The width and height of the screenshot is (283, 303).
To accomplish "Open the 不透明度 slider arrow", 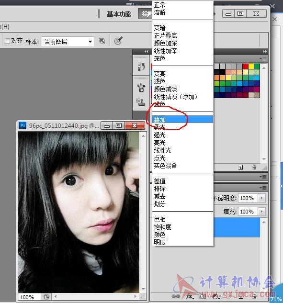I will (x=262, y=198).
